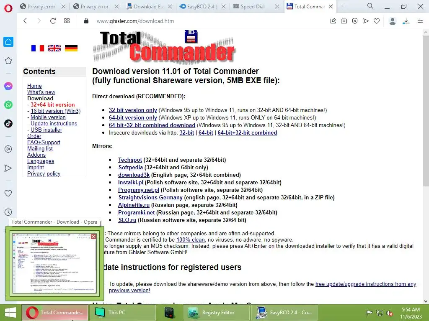Click insecure http 64-bit link
429x321 pixels.
coord(206,132)
